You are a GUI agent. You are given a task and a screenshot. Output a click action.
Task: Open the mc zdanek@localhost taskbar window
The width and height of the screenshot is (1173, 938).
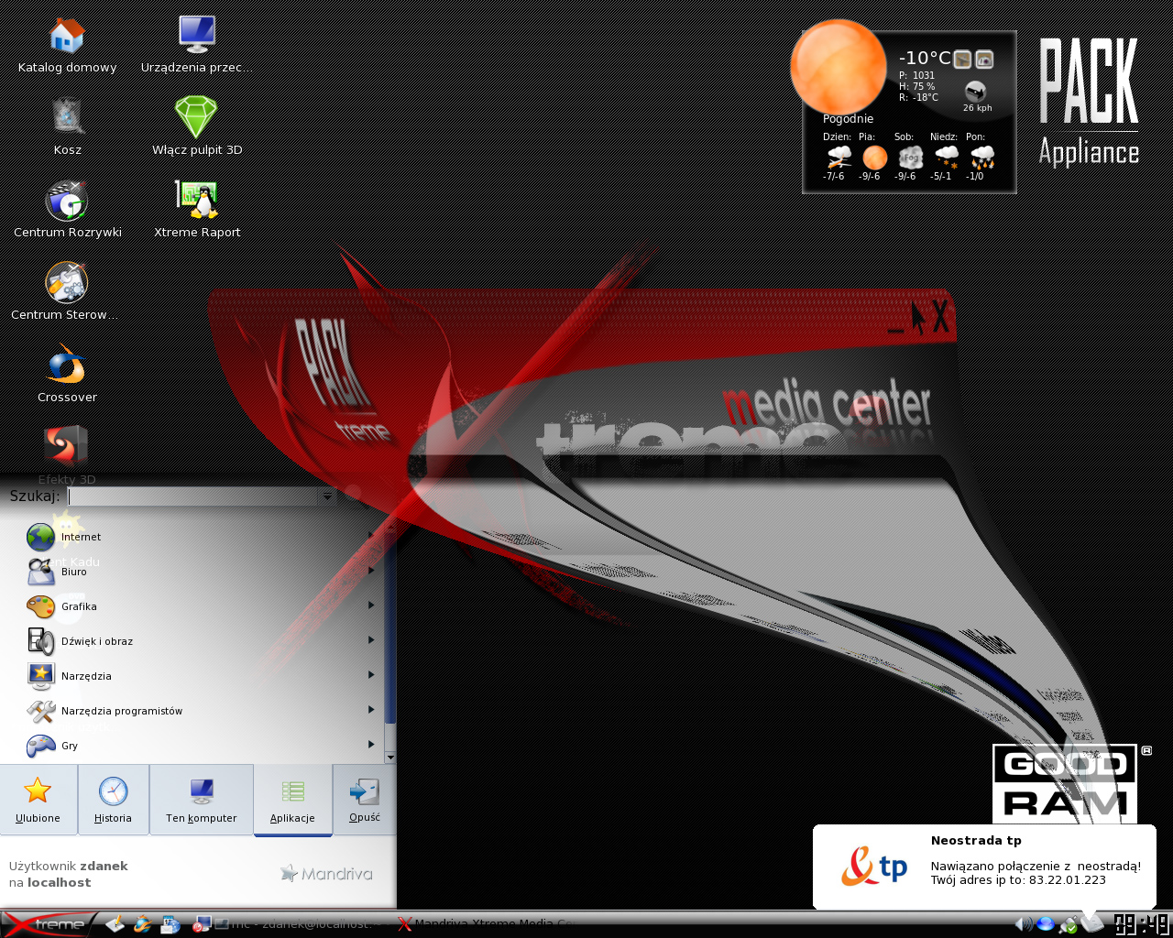coord(304,923)
